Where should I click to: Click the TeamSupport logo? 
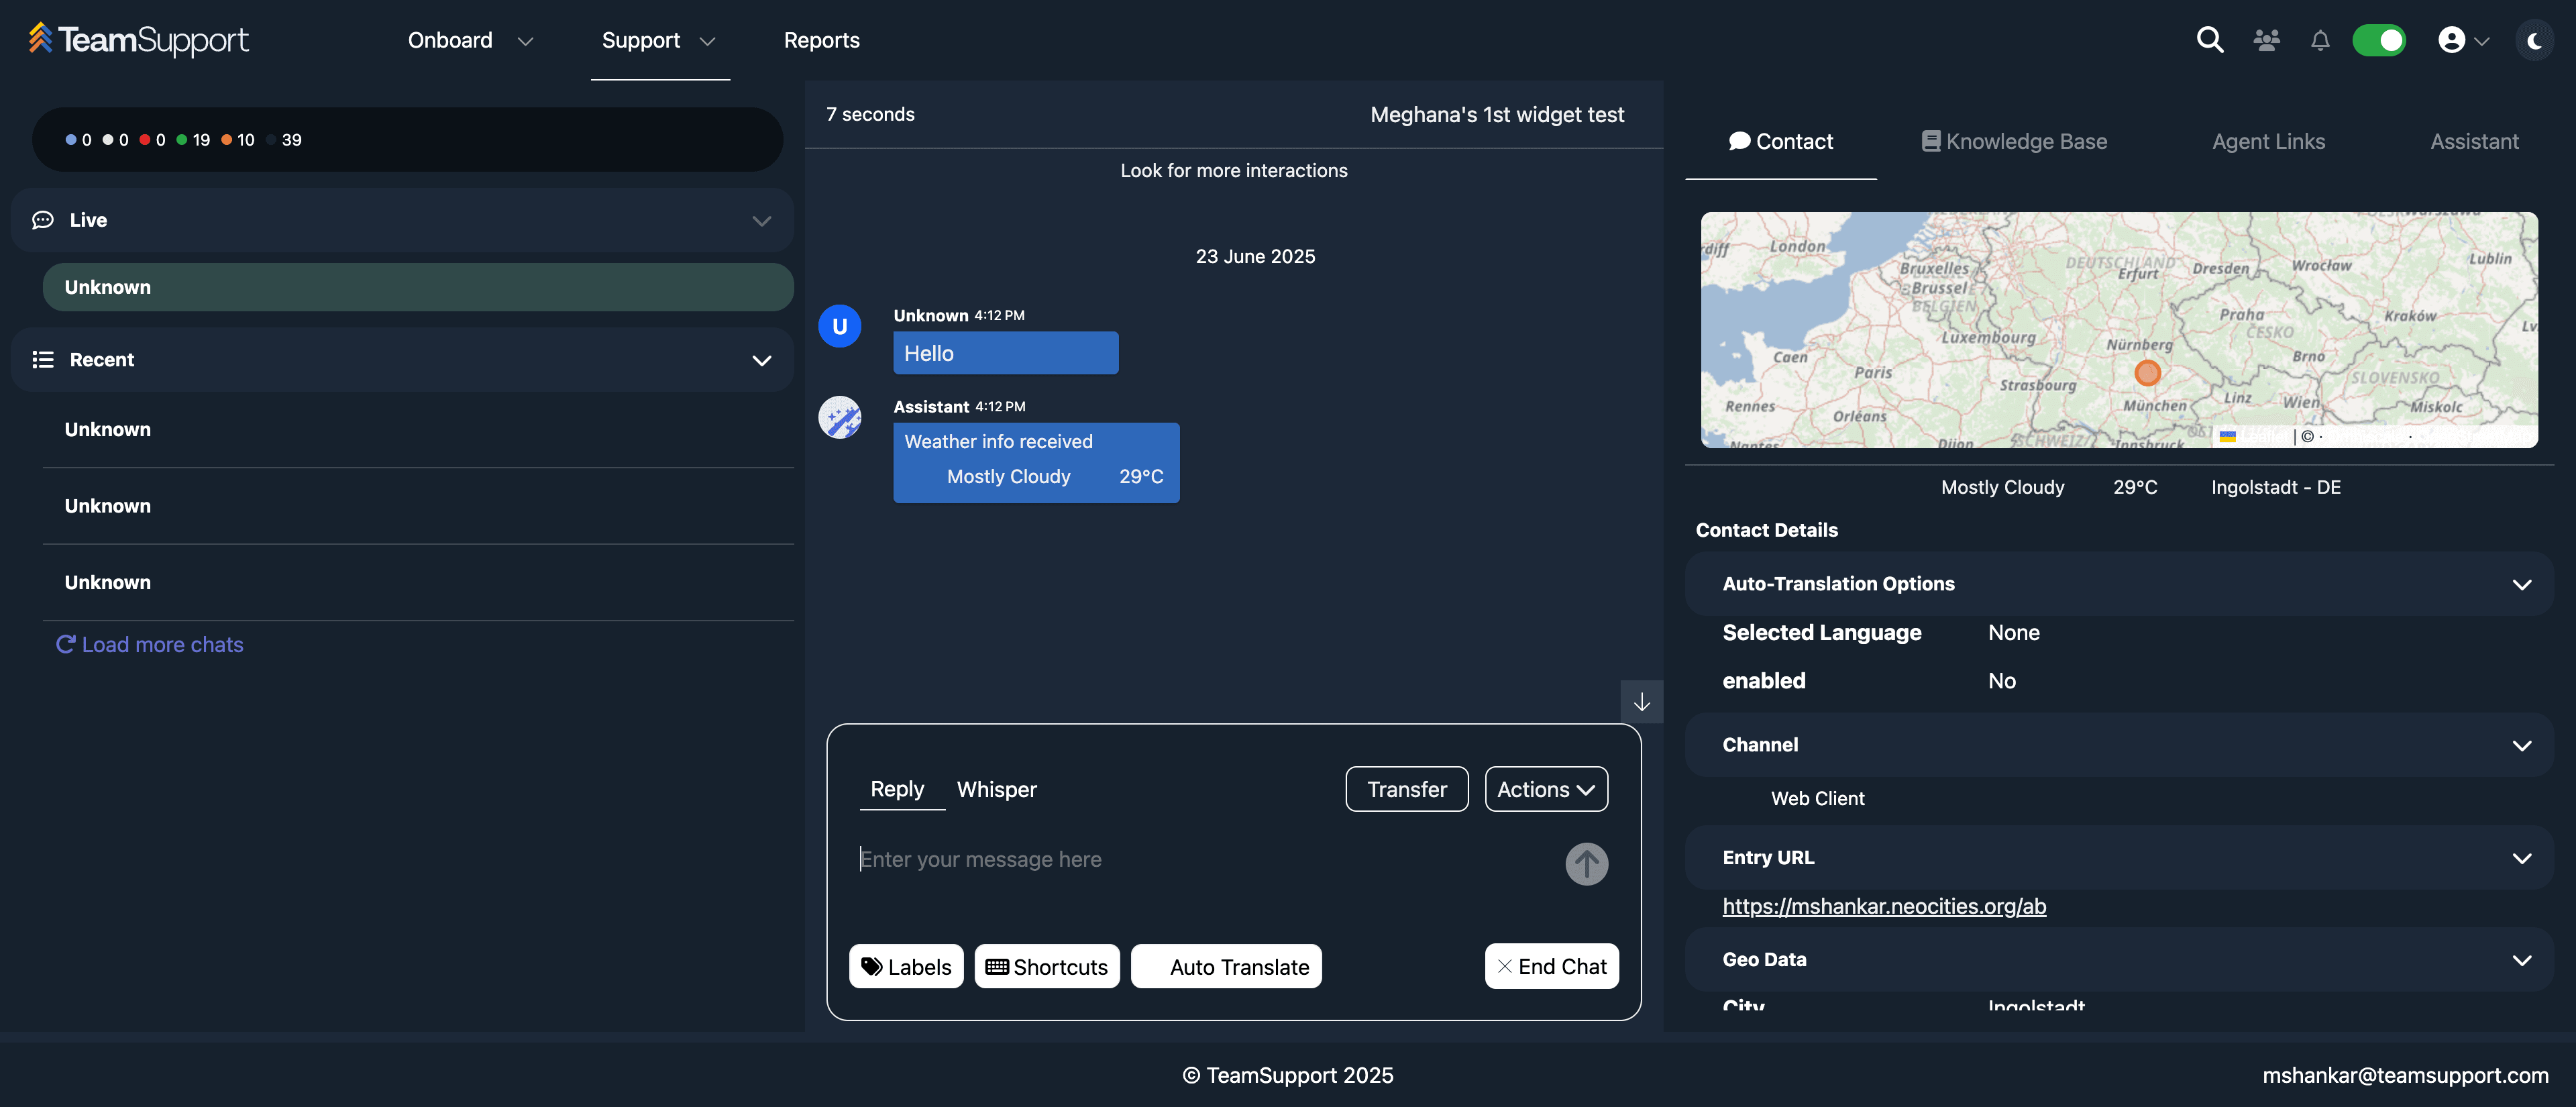coord(139,39)
